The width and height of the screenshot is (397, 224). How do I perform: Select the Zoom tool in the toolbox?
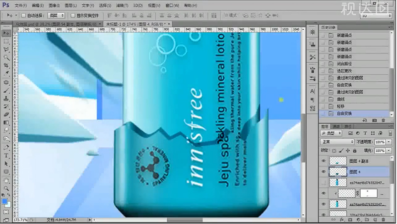(x=6, y=189)
